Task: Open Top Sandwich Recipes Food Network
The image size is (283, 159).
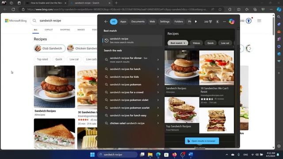Action: (x=178, y=126)
